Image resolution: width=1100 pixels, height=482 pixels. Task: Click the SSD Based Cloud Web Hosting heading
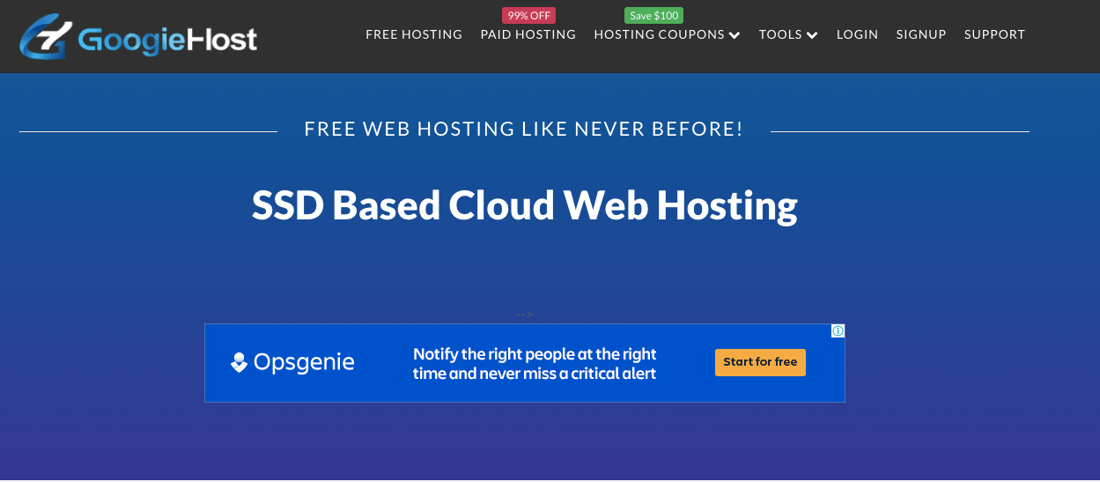pyautogui.click(x=524, y=204)
